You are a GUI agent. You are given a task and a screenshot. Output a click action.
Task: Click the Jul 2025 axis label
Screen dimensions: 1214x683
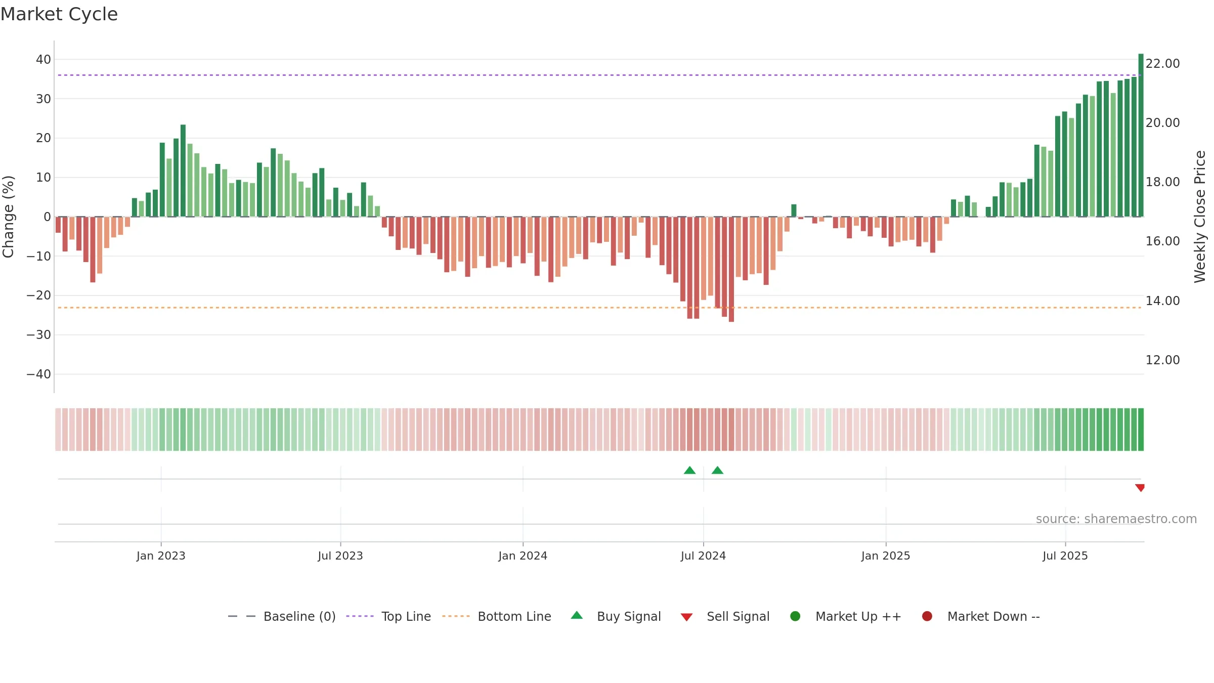(1065, 556)
